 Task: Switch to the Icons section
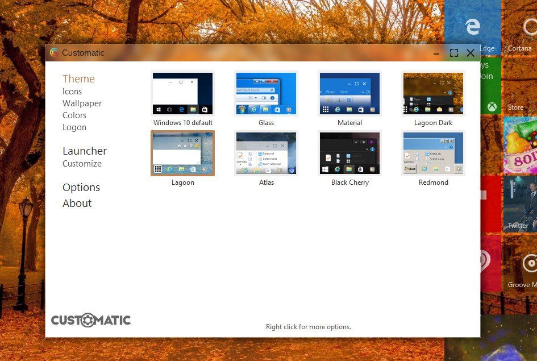tap(72, 91)
